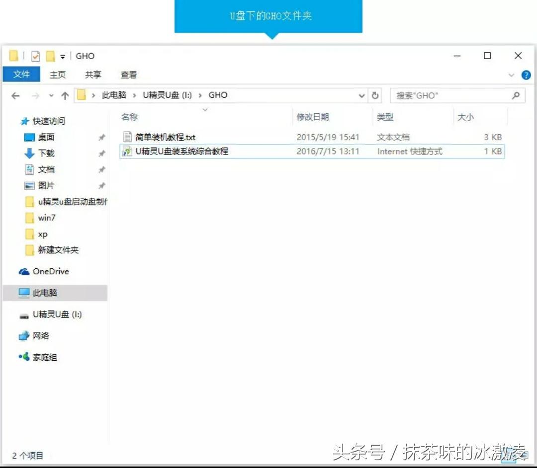Collapse the ribbon using the chevron arrow
The width and height of the screenshot is (537, 468).
[511, 75]
